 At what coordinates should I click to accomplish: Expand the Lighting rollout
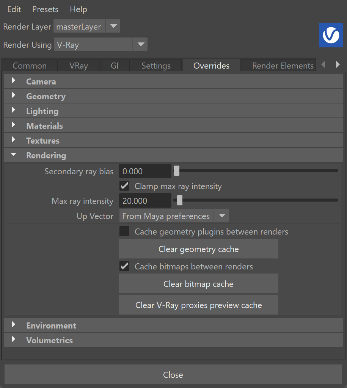point(173,111)
